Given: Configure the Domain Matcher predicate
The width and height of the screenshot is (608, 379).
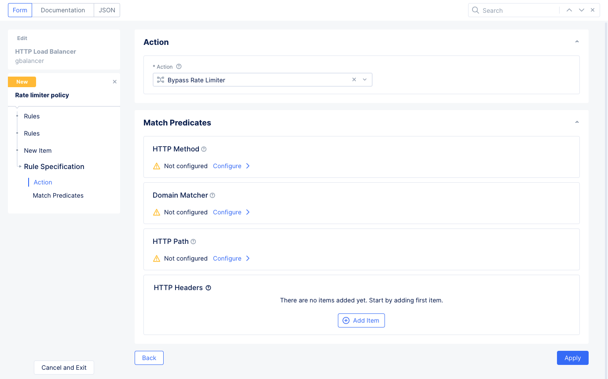Looking at the screenshot, I should (x=231, y=212).
